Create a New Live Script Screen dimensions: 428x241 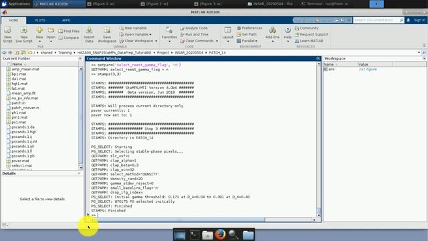(24, 35)
